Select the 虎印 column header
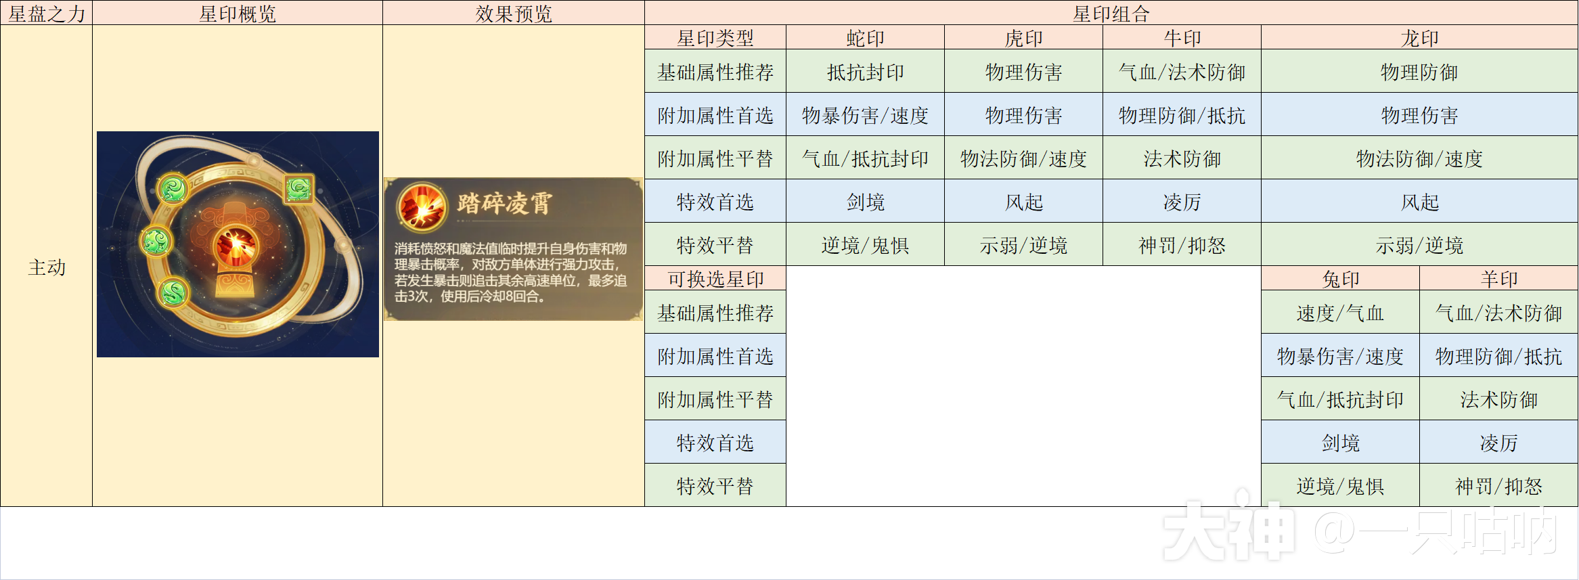 point(1024,37)
